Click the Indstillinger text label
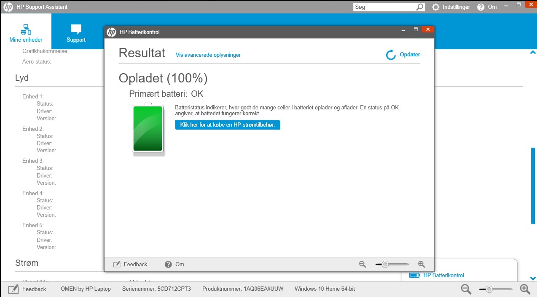Screen dimensions: 537x297 pos(456,7)
